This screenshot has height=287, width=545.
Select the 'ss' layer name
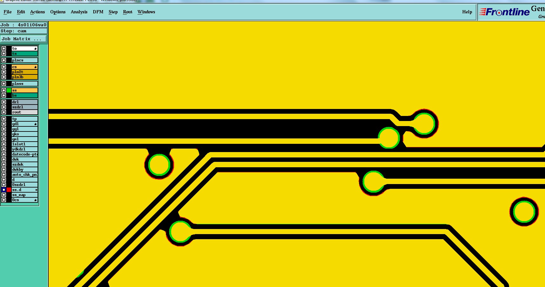(x=25, y=90)
